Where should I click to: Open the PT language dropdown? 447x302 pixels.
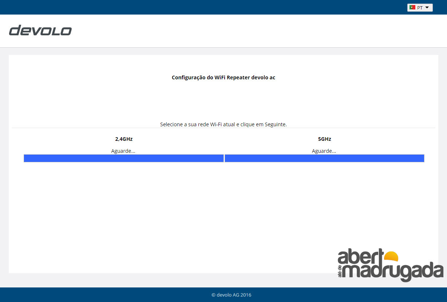pyautogui.click(x=420, y=7)
